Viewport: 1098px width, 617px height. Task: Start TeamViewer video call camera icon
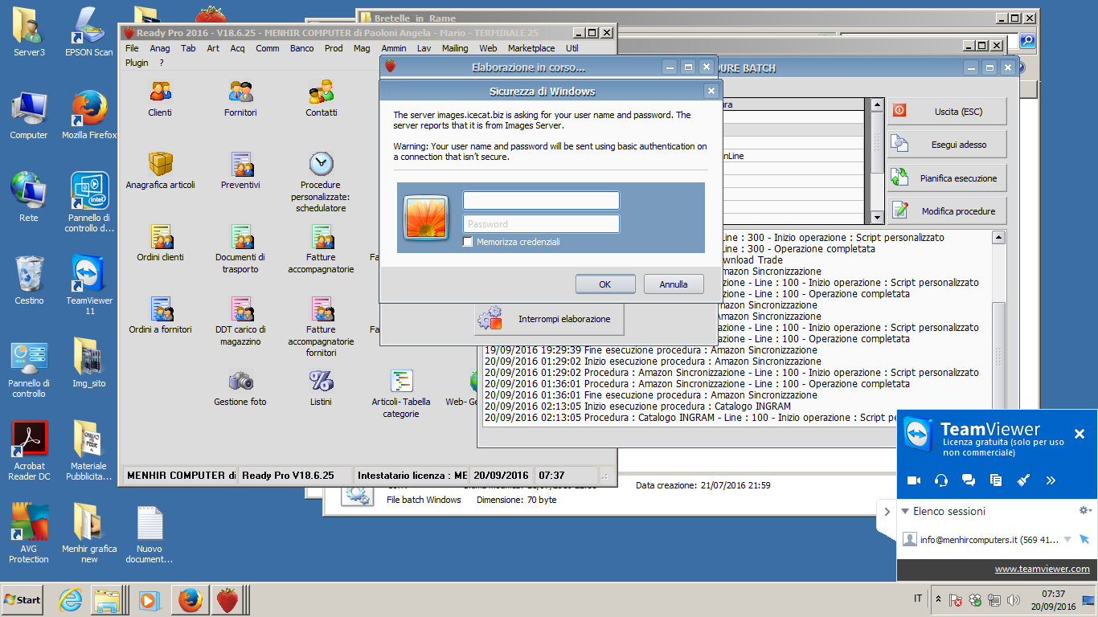point(914,480)
